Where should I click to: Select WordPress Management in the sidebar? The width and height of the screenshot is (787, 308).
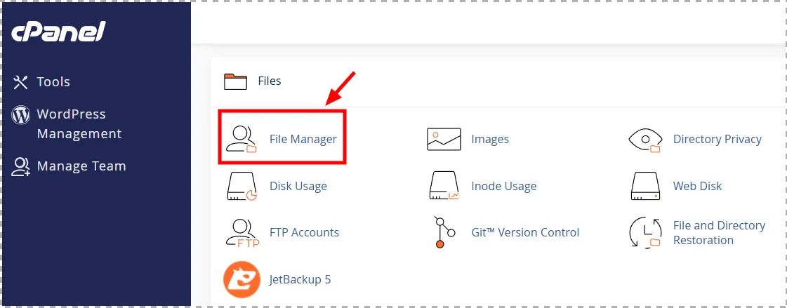71,123
